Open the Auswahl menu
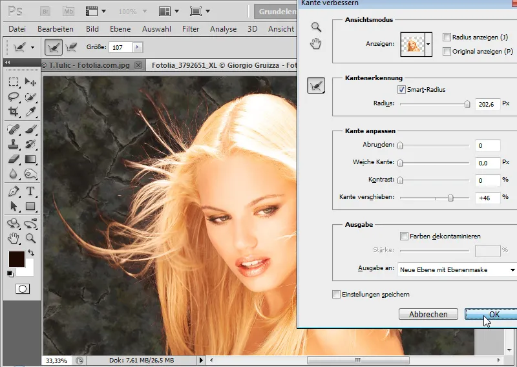517x367 pixels. click(x=156, y=29)
